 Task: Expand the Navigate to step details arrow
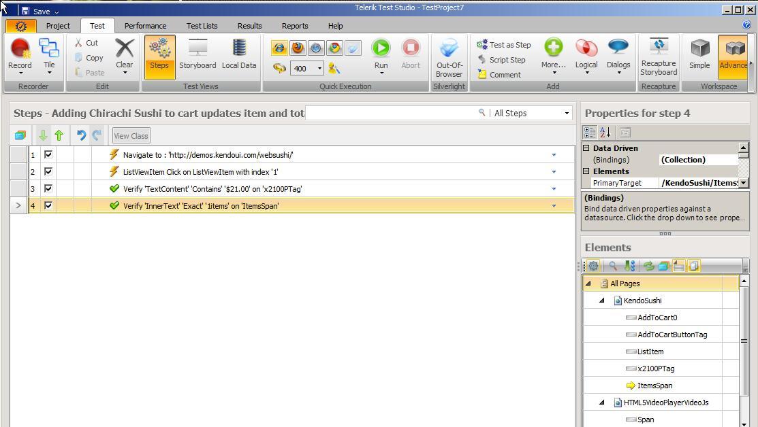pos(554,155)
